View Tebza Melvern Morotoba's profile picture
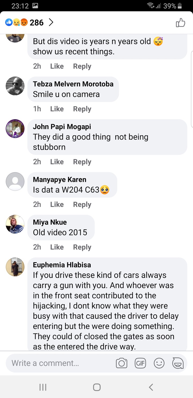This screenshot has height=398, width=193. 15,86
